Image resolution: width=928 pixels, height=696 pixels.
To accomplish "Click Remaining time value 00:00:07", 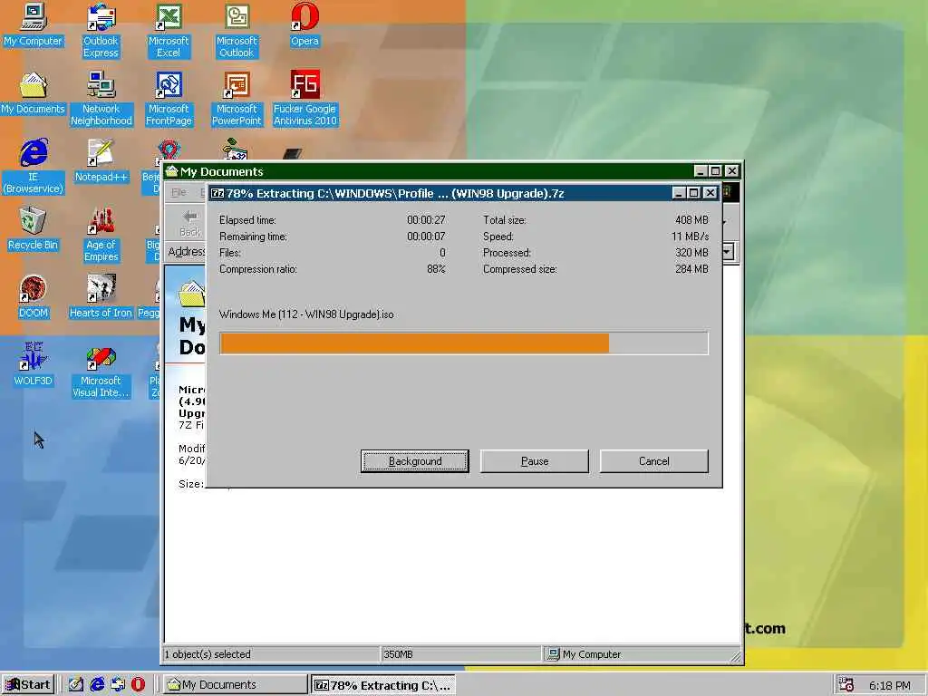I will pyautogui.click(x=426, y=237).
